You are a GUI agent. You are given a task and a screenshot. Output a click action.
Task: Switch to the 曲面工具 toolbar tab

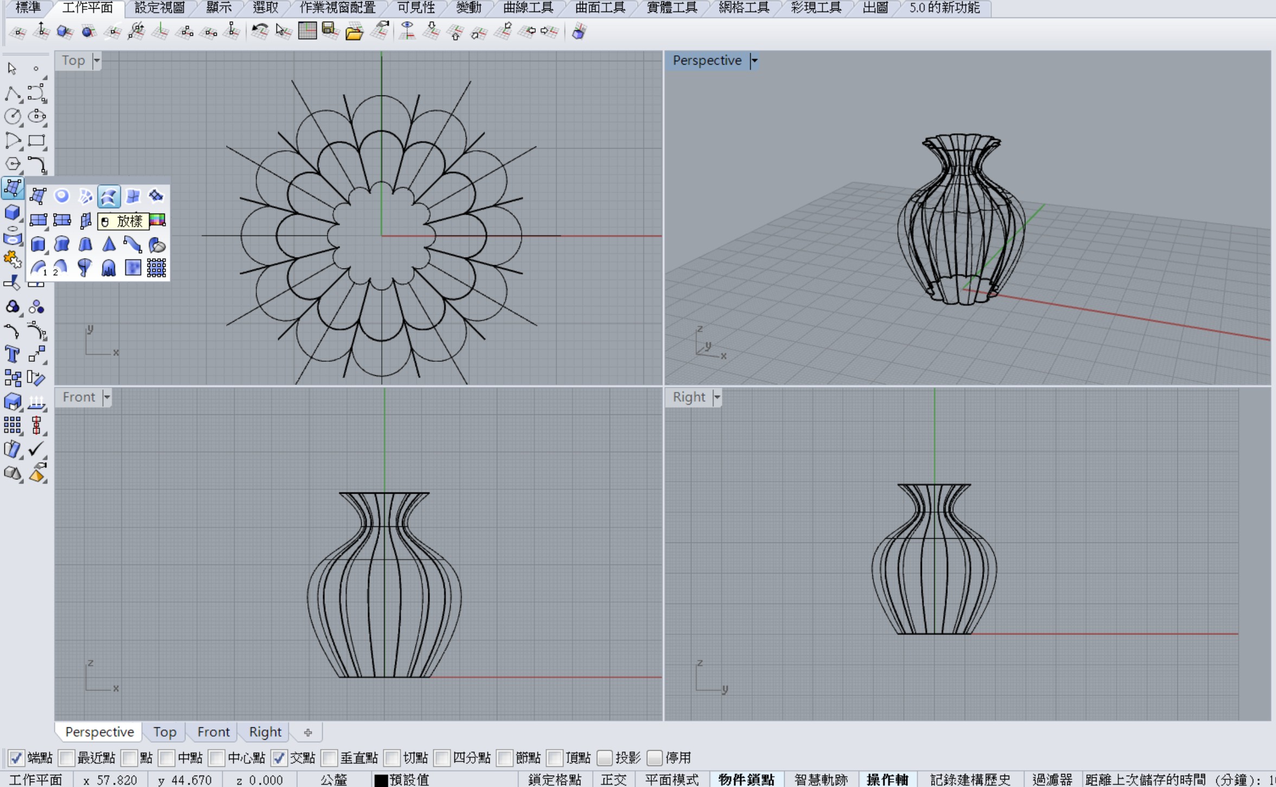[600, 8]
